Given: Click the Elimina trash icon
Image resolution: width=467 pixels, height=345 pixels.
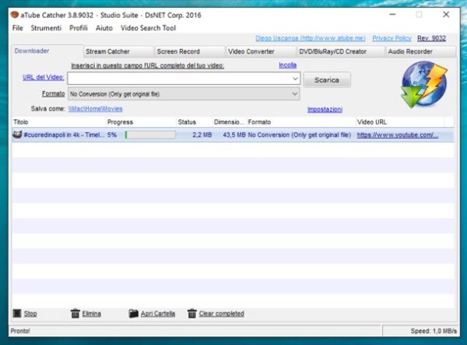Looking at the screenshot, I should (x=75, y=314).
